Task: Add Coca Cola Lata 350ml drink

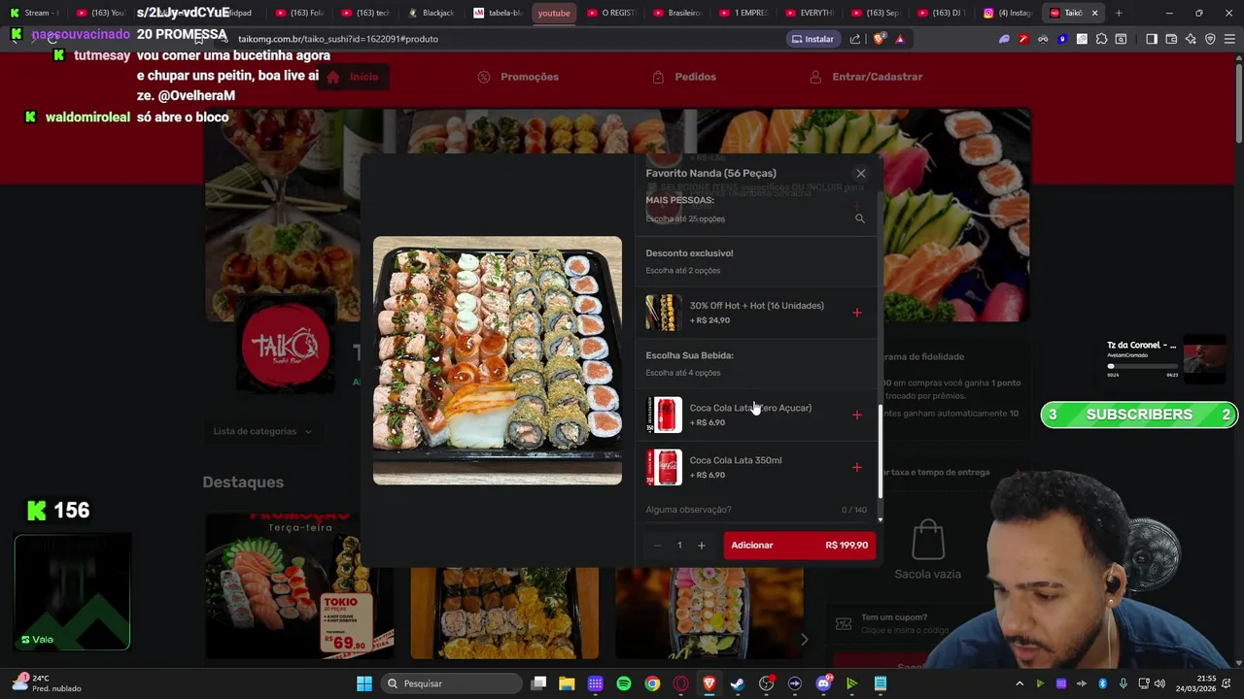Action: (x=856, y=467)
